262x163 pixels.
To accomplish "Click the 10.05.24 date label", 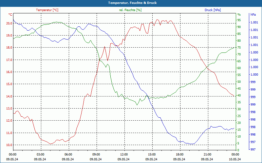I will click(x=235, y=159).
